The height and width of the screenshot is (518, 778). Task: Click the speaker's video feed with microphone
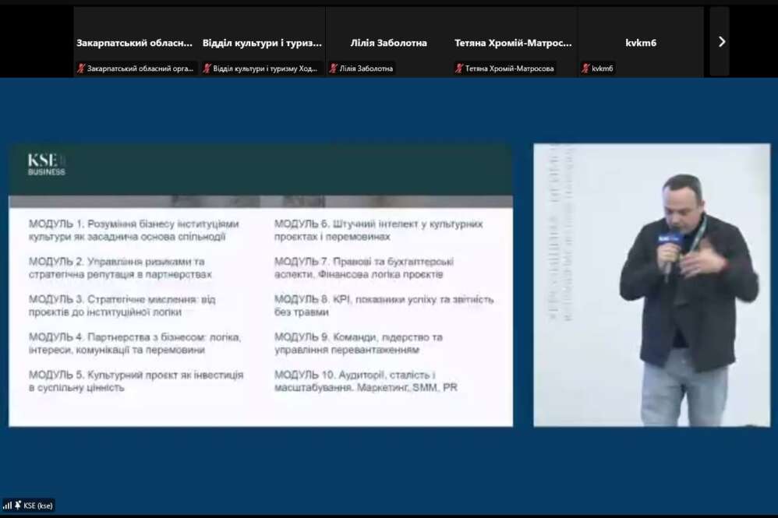651,284
